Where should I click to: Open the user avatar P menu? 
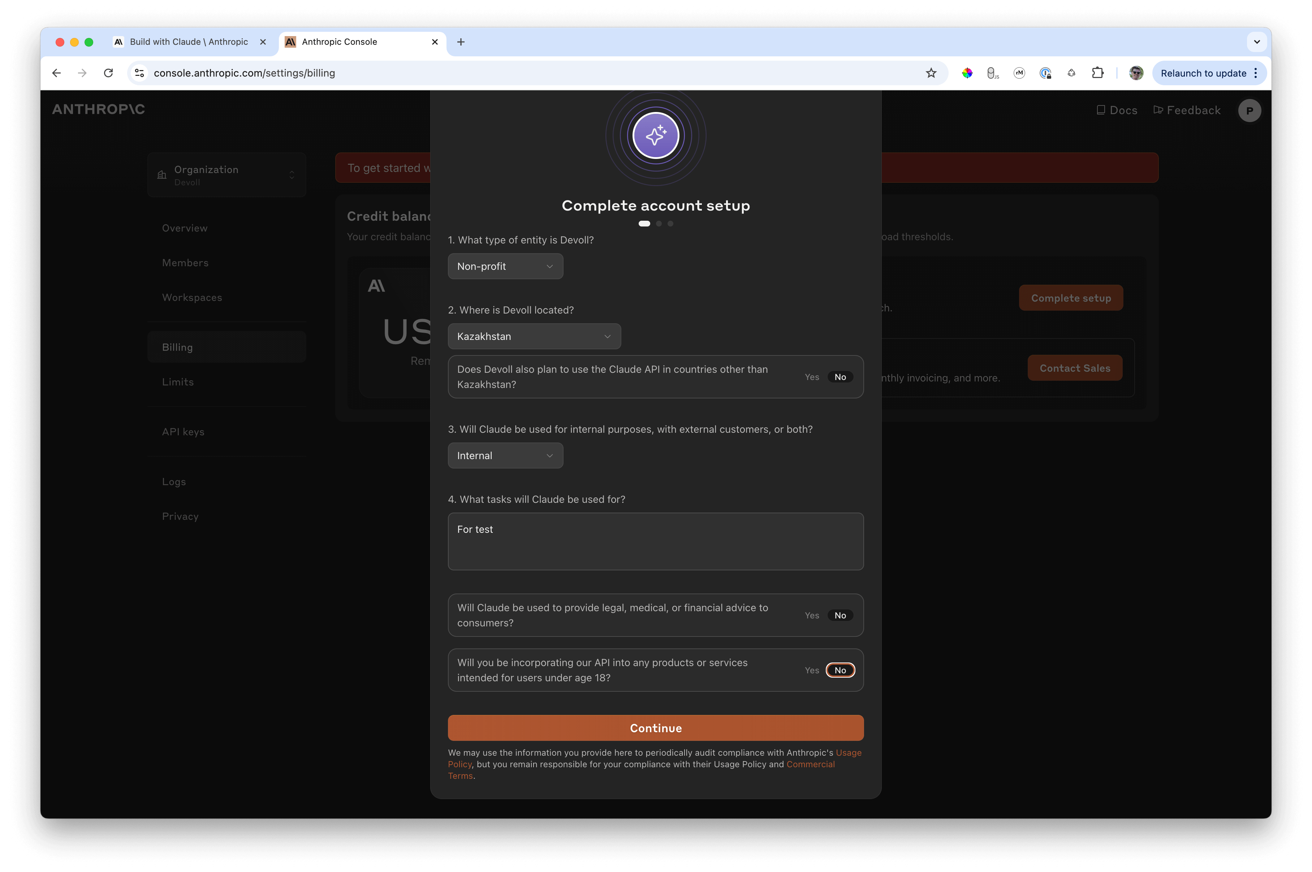pyautogui.click(x=1249, y=110)
